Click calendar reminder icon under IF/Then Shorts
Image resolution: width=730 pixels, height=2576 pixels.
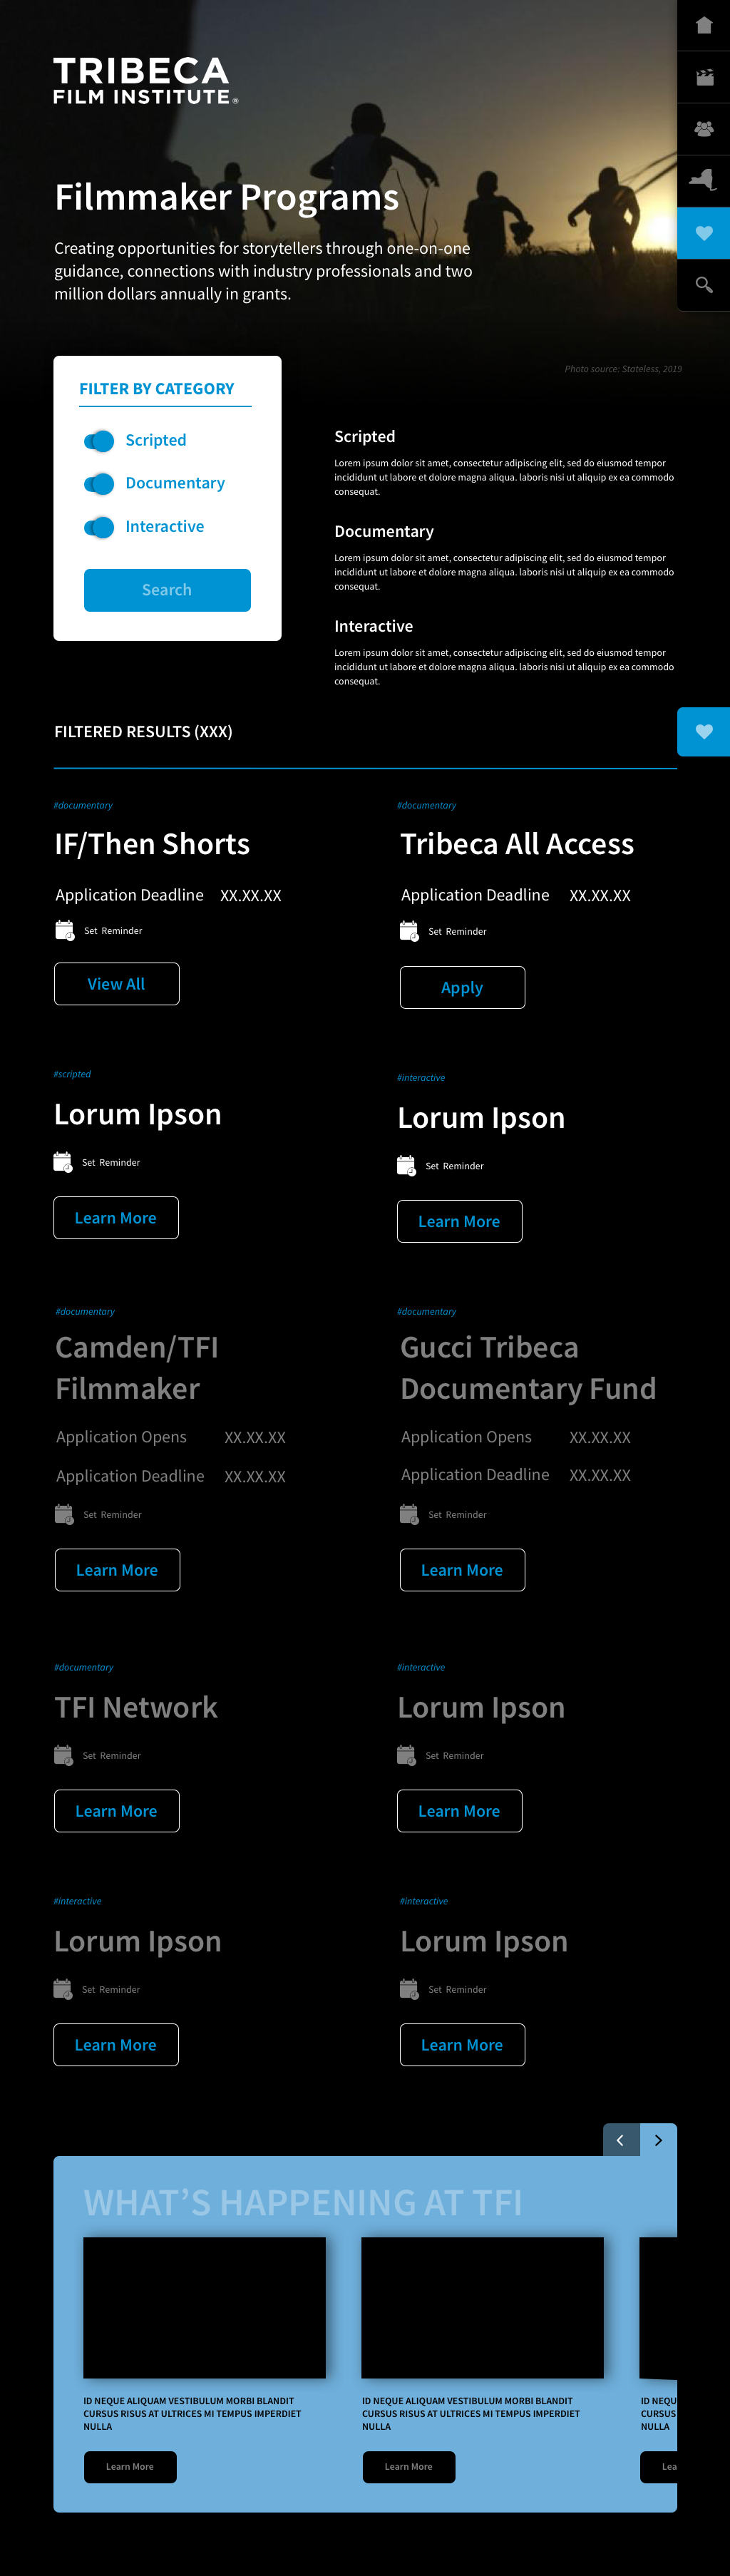(x=64, y=930)
